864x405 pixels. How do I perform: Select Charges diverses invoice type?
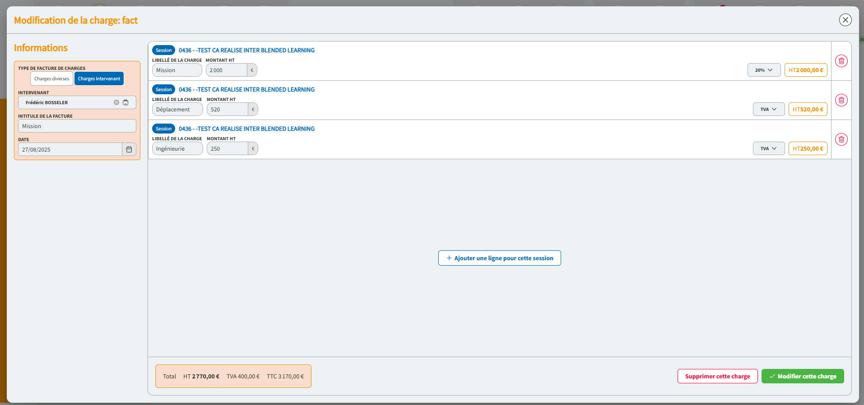pyautogui.click(x=51, y=78)
